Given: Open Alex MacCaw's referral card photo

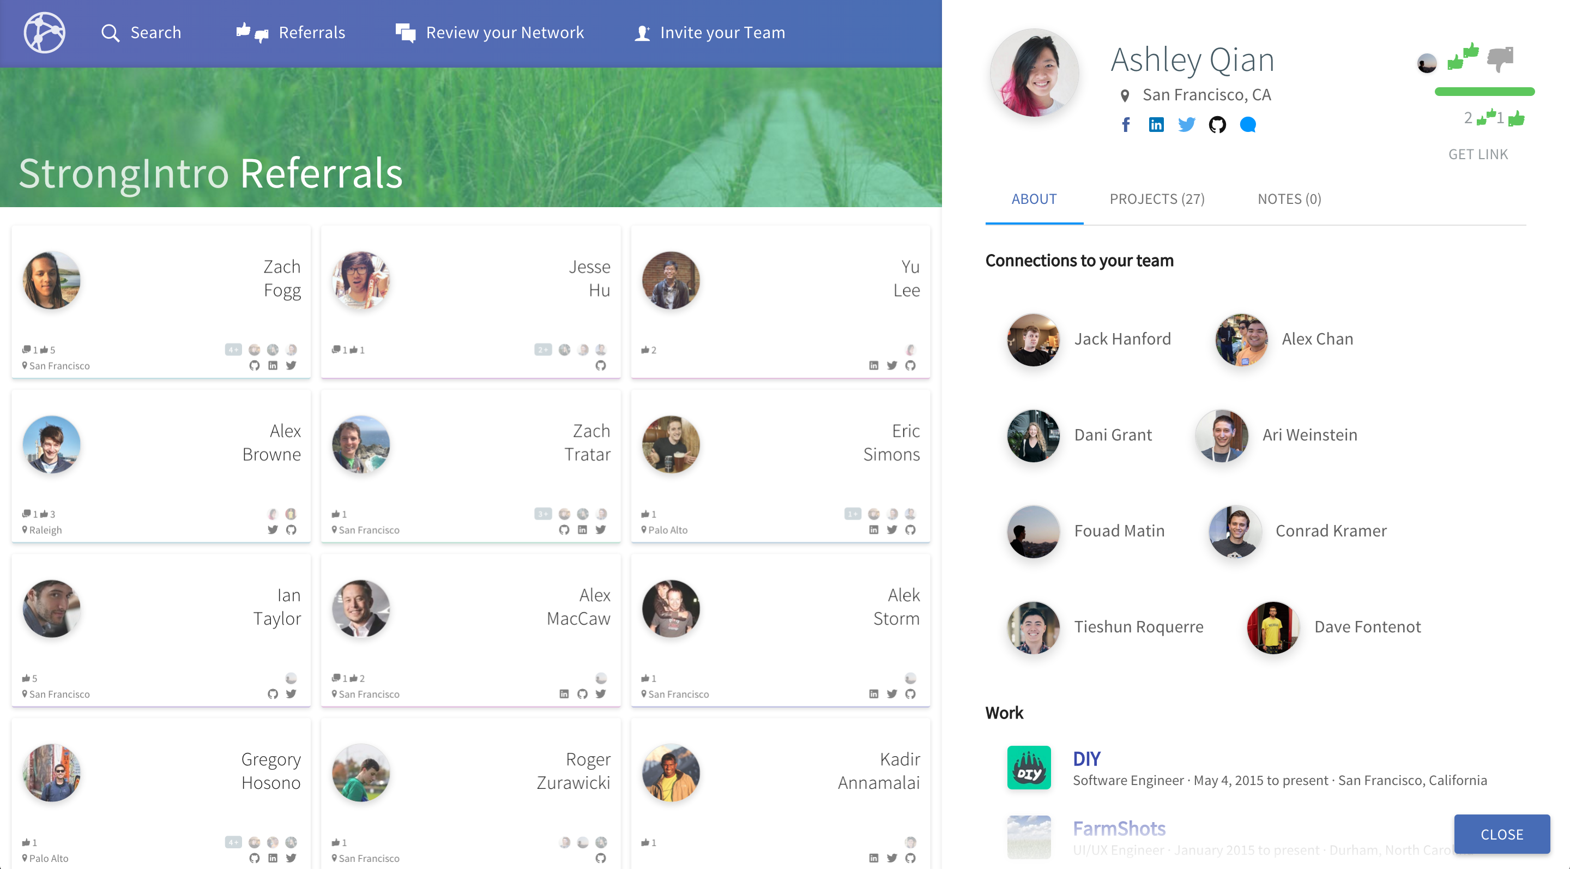Looking at the screenshot, I should 361,609.
